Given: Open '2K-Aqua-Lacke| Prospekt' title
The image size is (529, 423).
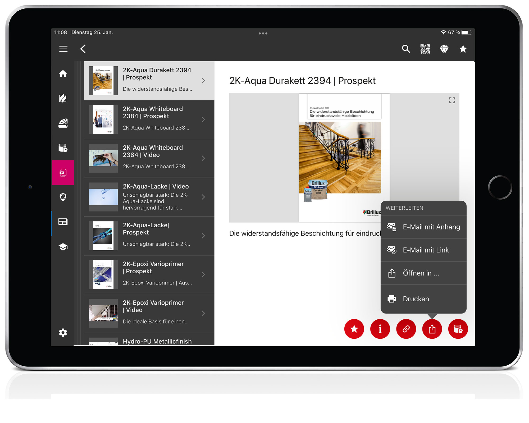Looking at the screenshot, I should tap(146, 229).
